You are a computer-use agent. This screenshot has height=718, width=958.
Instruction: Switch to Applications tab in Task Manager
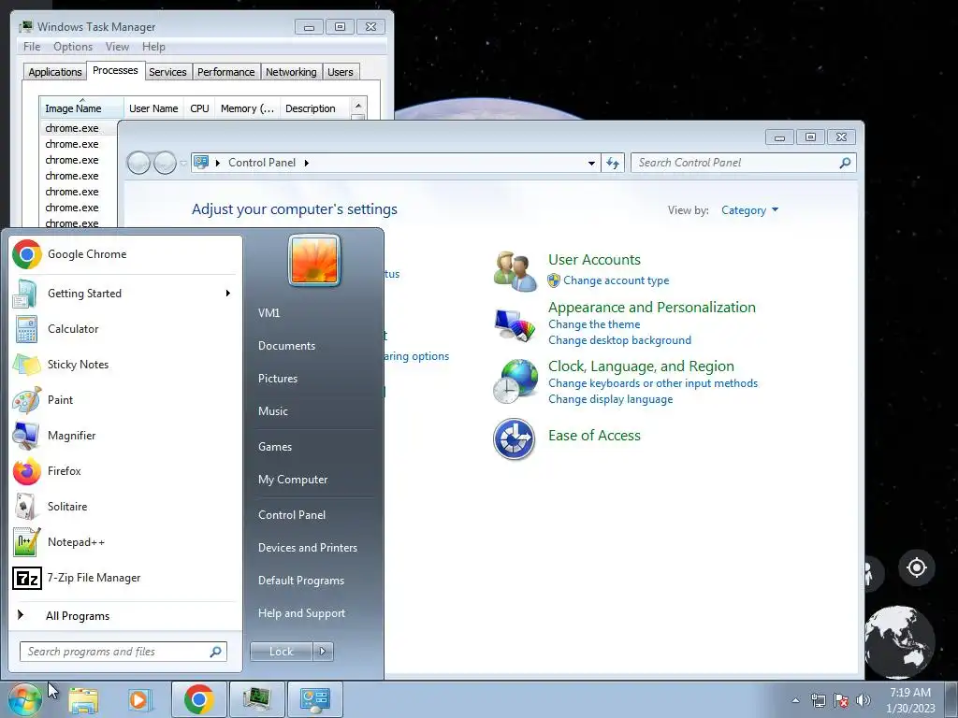(x=55, y=72)
